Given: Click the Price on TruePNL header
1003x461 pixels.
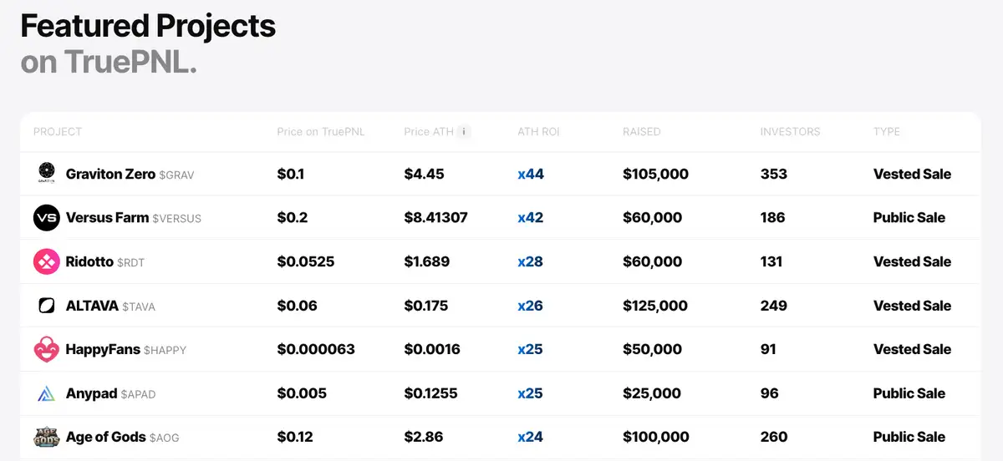Looking at the screenshot, I should 321,132.
